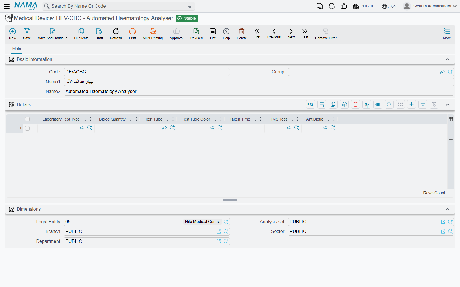Image resolution: width=460 pixels, height=287 pixels.
Task: Open the chat messages icon
Action: coord(319,6)
